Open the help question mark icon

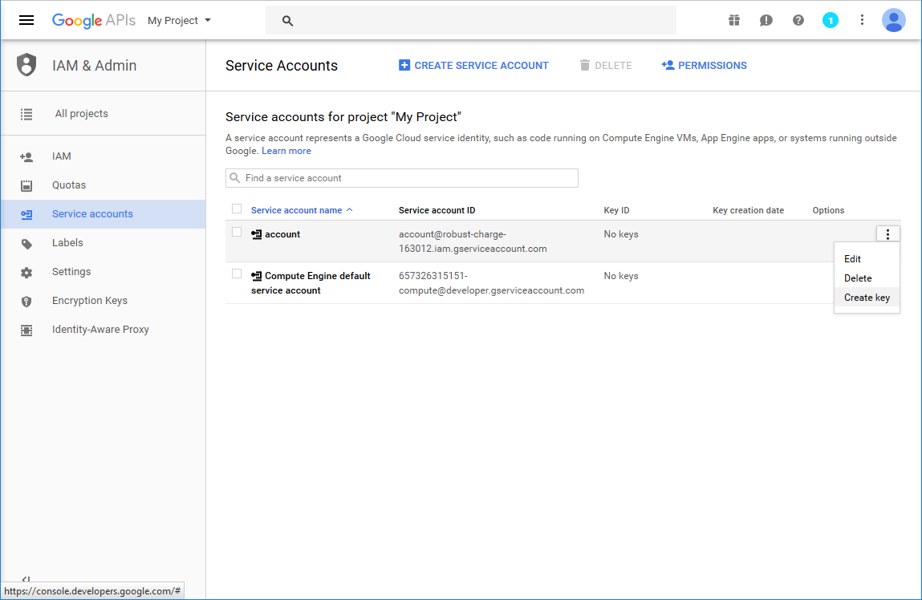[798, 20]
